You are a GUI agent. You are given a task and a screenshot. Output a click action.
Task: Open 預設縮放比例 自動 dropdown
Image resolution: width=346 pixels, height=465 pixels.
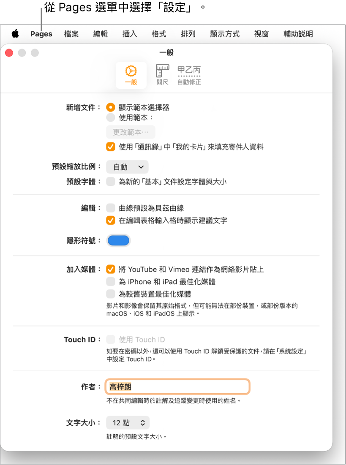coord(127,167)
